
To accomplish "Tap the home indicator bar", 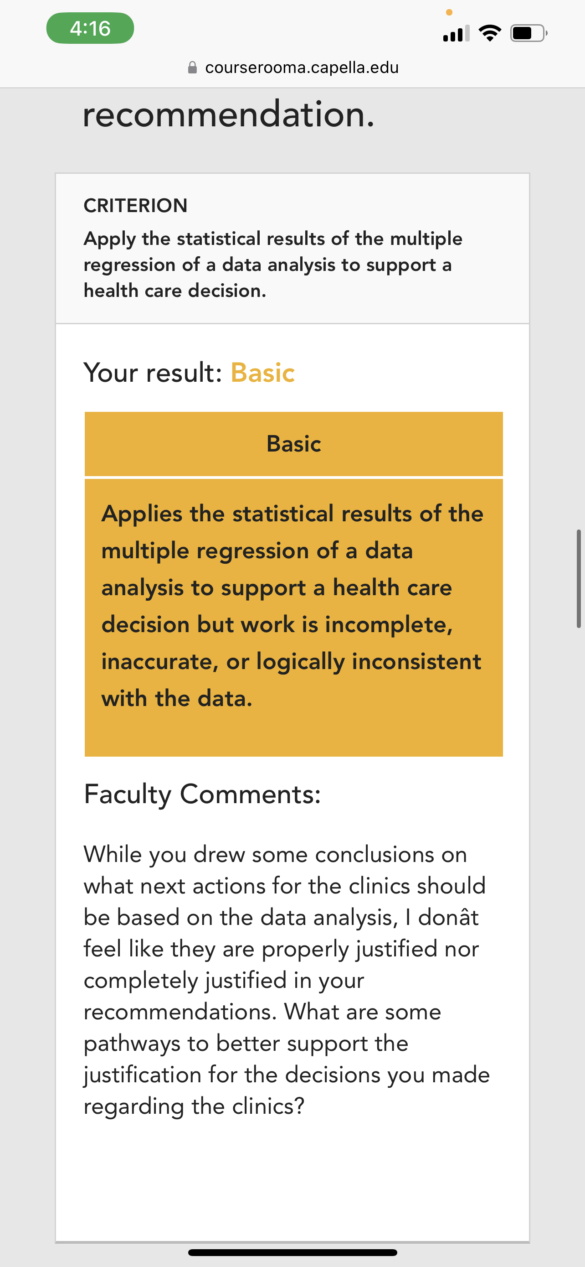I will pyautogui.click(x=293, y=1252).
